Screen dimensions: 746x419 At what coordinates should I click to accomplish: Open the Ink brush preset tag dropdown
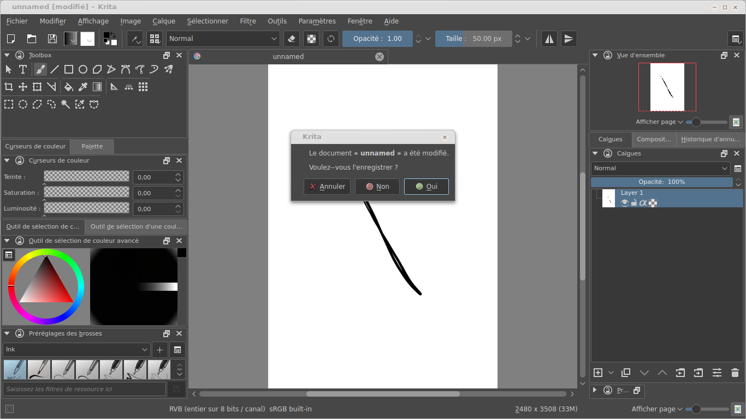pos(76,350)
